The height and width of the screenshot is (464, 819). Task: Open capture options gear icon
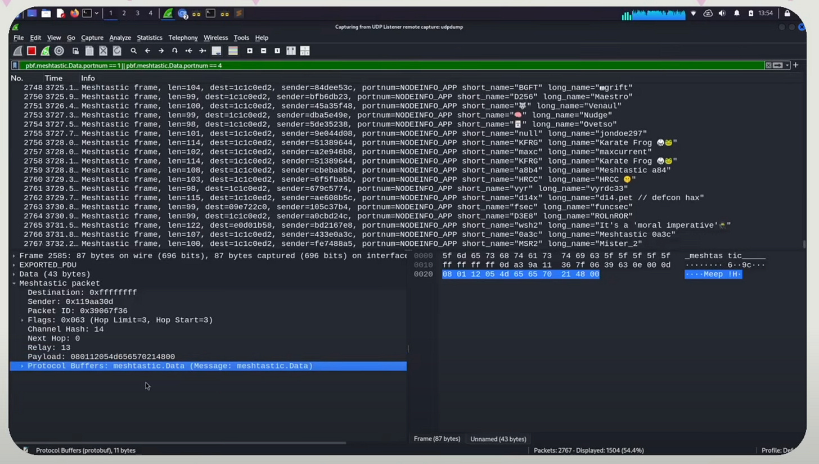coord(59,51)
